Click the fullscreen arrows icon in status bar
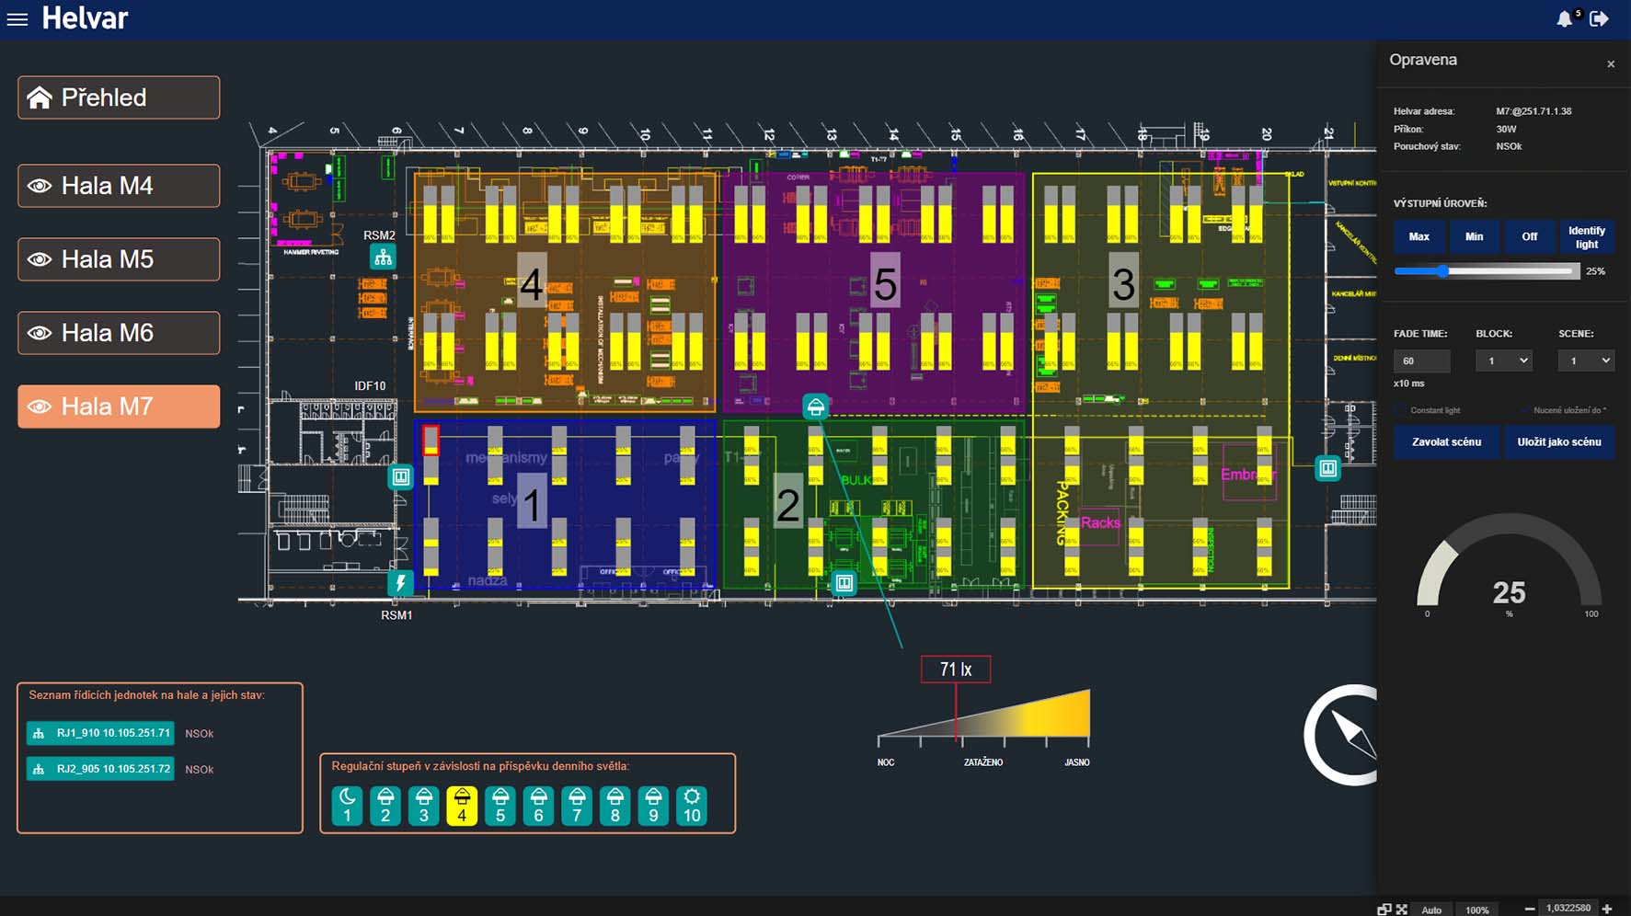This screenshot has height=916, width=1631. [x=1402, y=910]
